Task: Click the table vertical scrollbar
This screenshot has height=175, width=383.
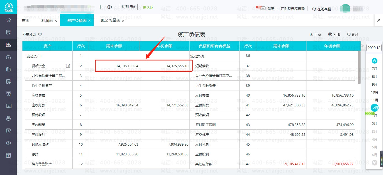Action: 359,67
